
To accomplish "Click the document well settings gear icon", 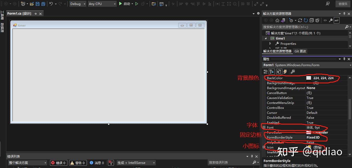I will 258,14.
